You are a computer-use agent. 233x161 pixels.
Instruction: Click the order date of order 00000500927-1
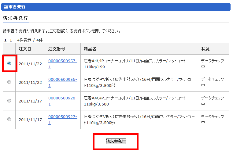(x=30, y=120)
